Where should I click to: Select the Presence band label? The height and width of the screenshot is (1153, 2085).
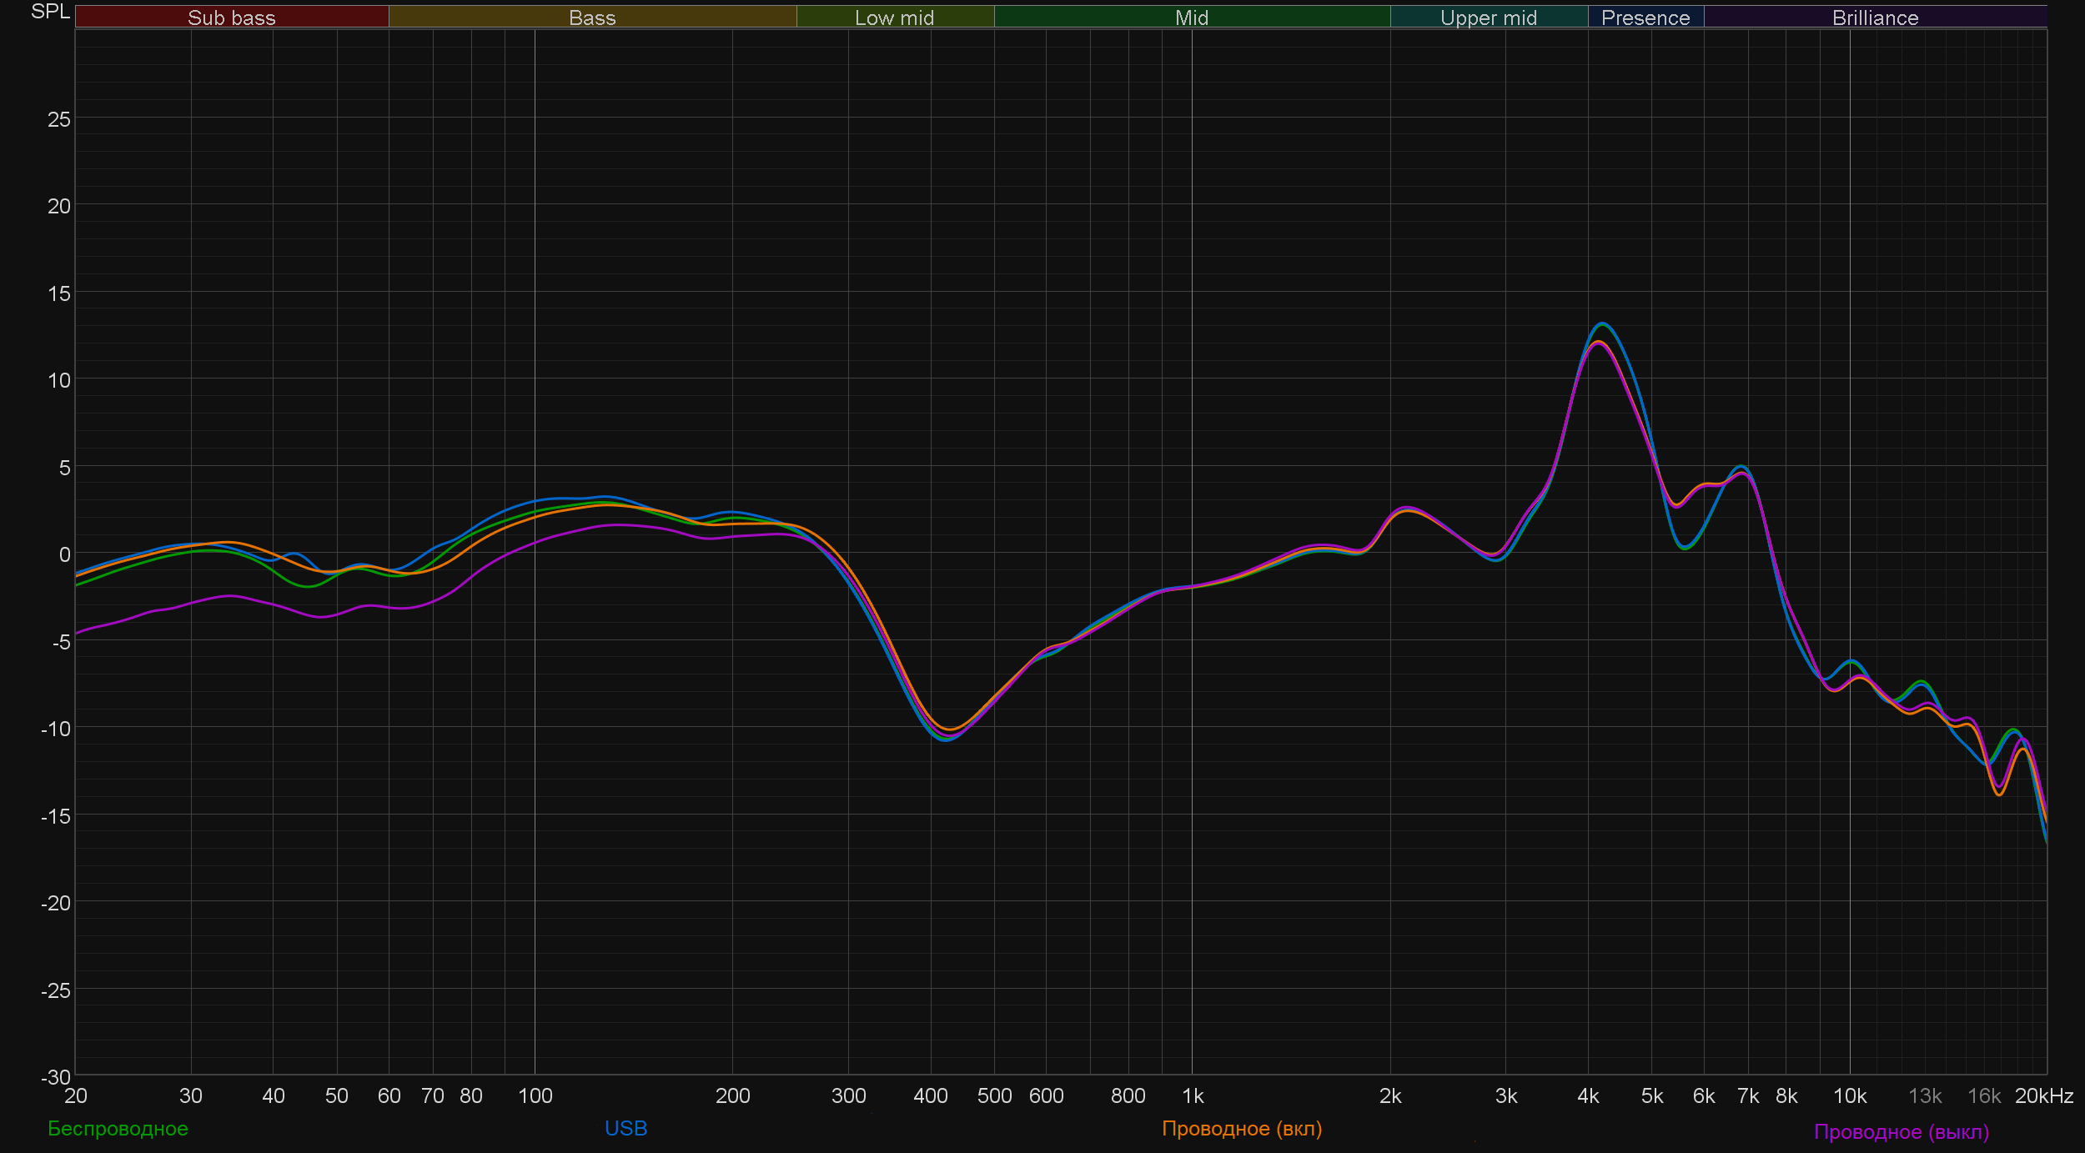(x=1645, y=18)
